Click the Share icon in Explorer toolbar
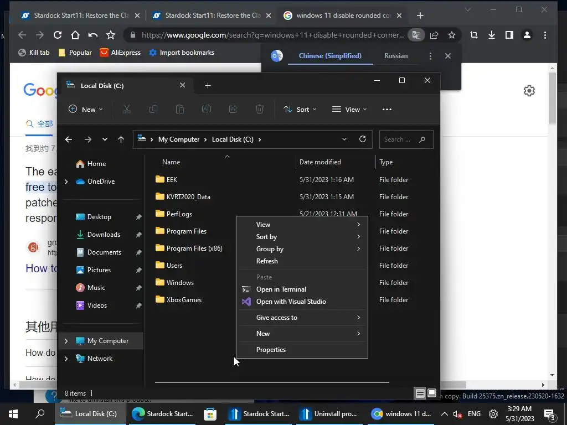Viewport: 567px width, 425px height. [233, 109]
